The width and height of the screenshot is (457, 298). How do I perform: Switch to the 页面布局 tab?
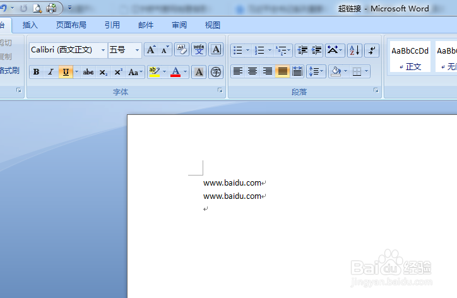point(71,25)
